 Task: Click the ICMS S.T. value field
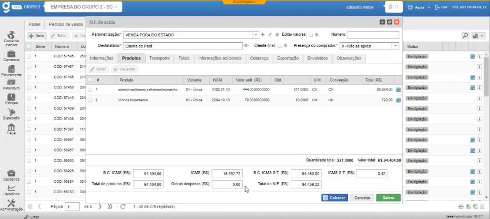(372, 173)
